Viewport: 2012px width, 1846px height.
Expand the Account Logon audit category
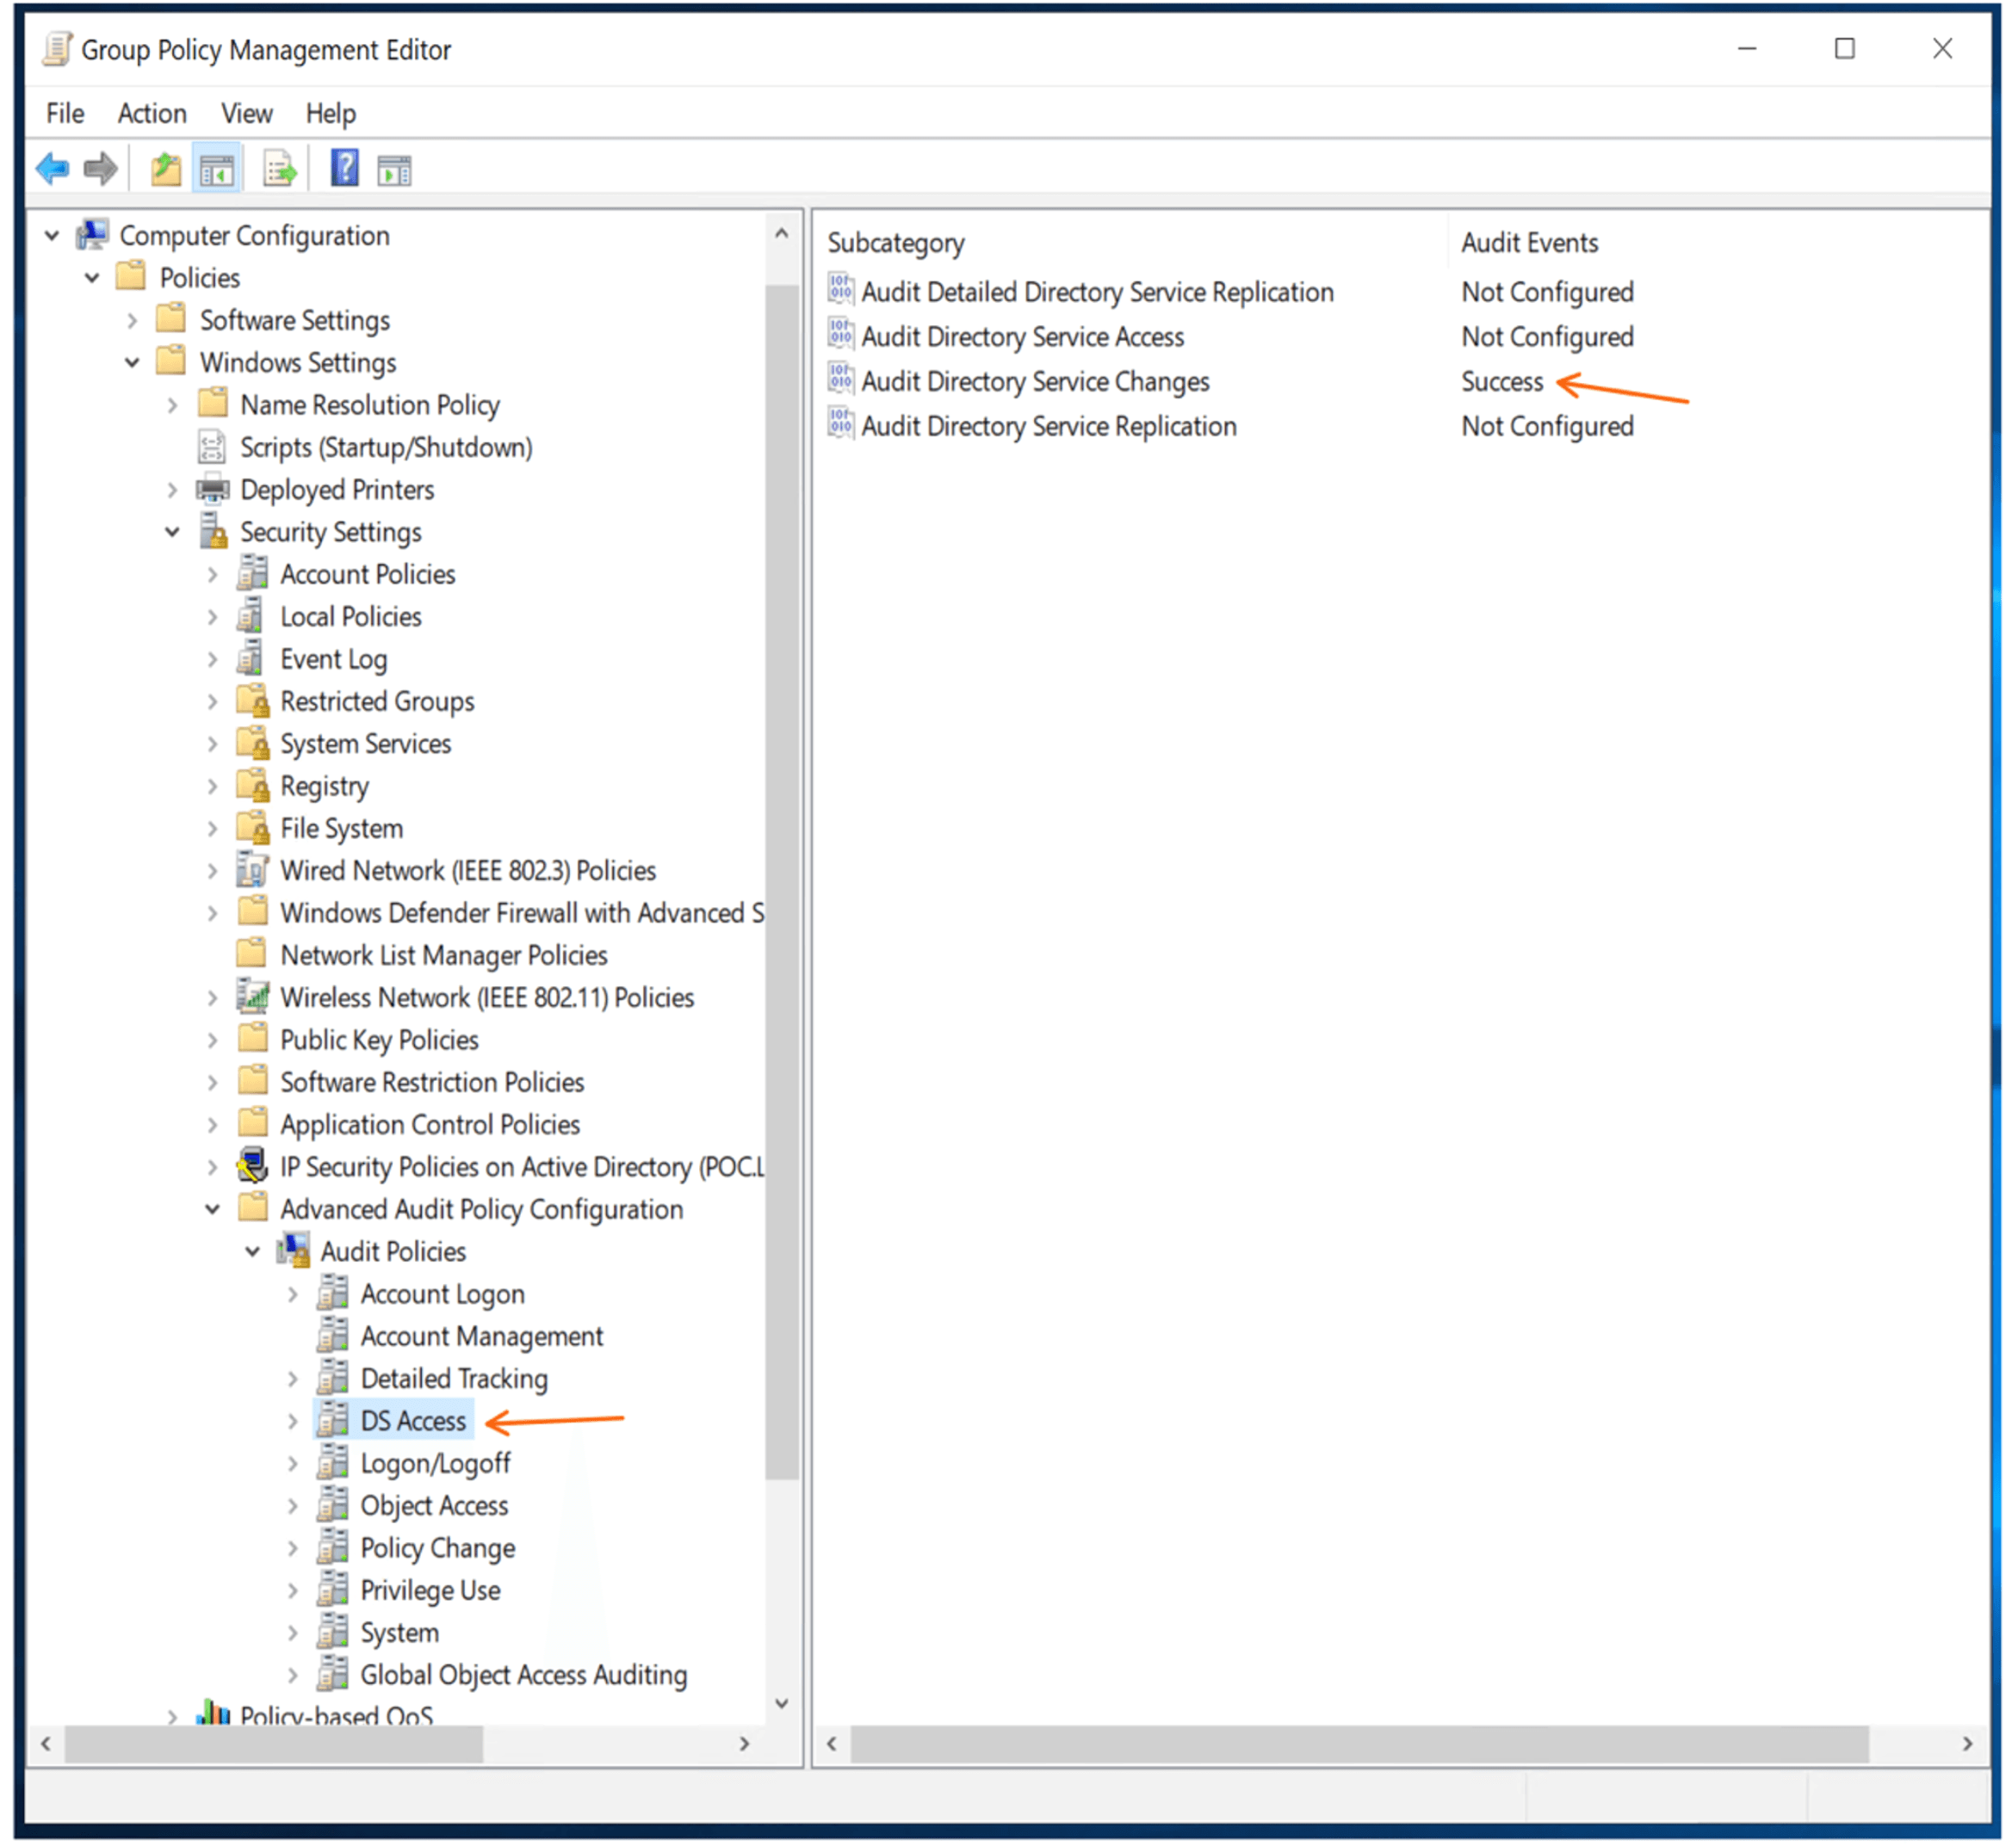[293, 1294]
